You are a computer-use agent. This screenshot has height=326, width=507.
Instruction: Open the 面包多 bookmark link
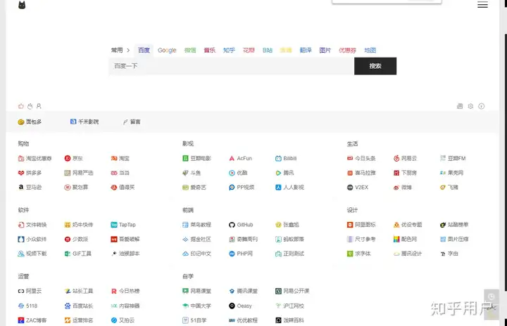pos(30,122)
